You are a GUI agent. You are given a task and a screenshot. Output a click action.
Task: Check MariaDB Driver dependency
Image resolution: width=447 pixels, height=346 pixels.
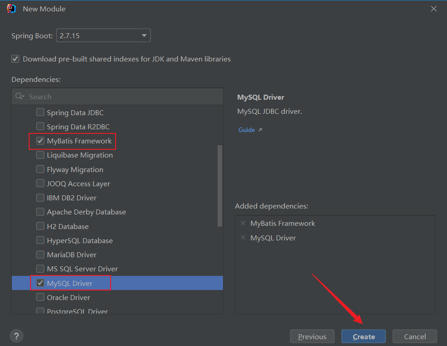click(x=40, y=254)
